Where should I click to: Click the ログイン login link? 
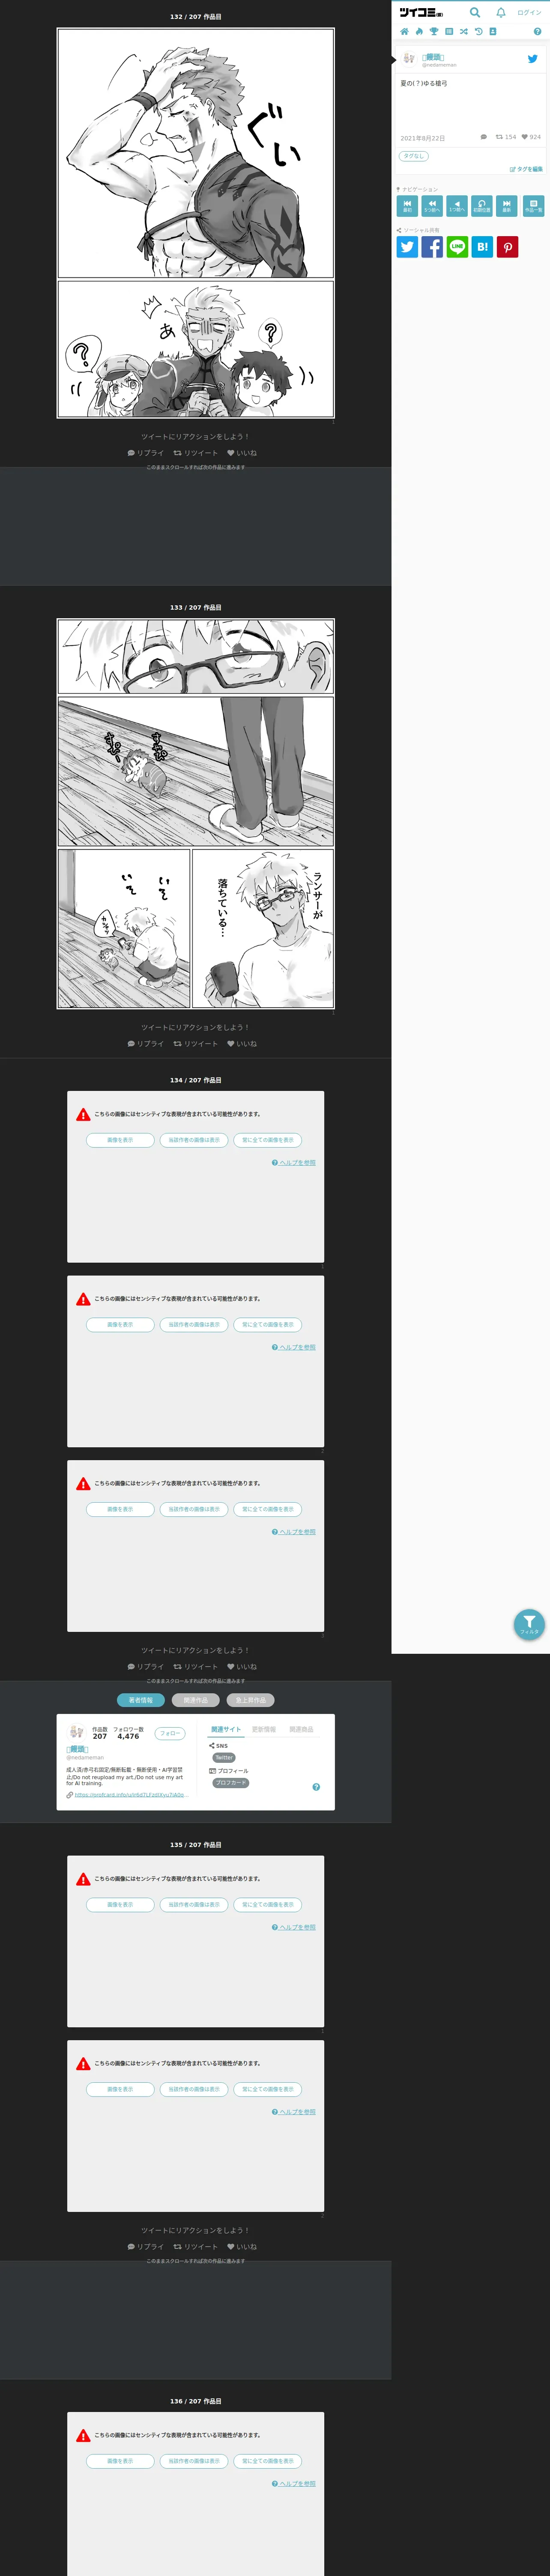click(x=529, y=13)
